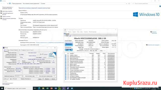Click the status icon of SMART attribute 07
This screenshot has height=90, width=161.
[x=66, y=63]
